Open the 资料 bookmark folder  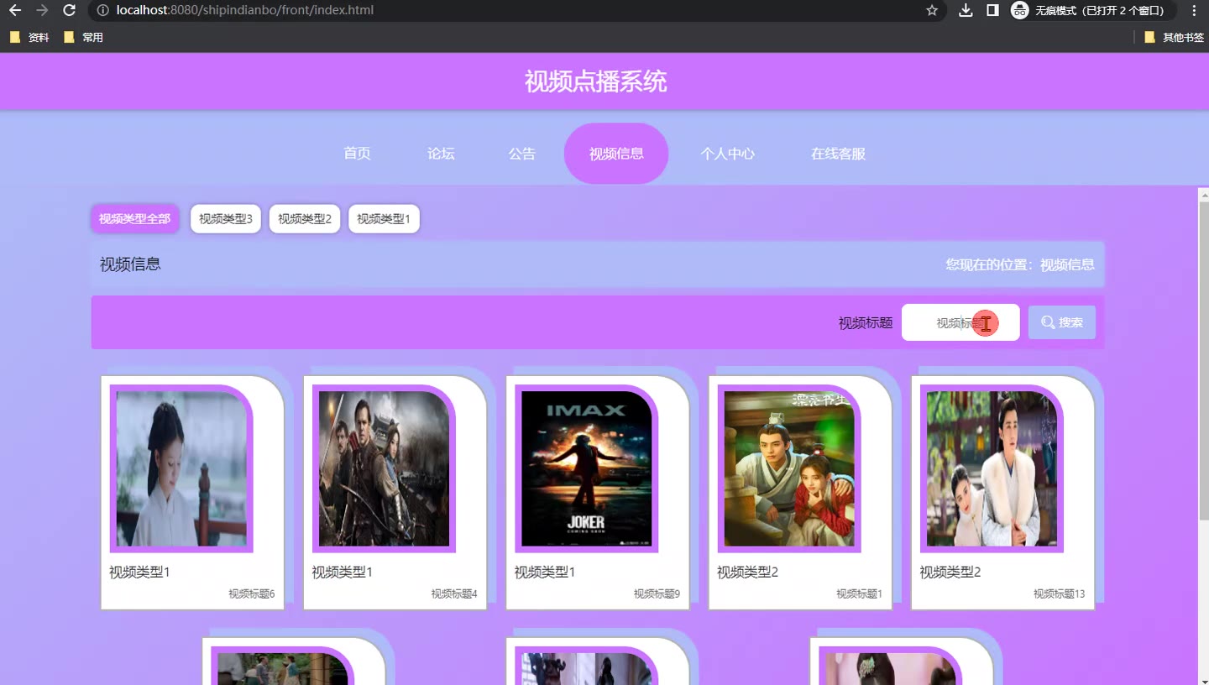point(29,37)
